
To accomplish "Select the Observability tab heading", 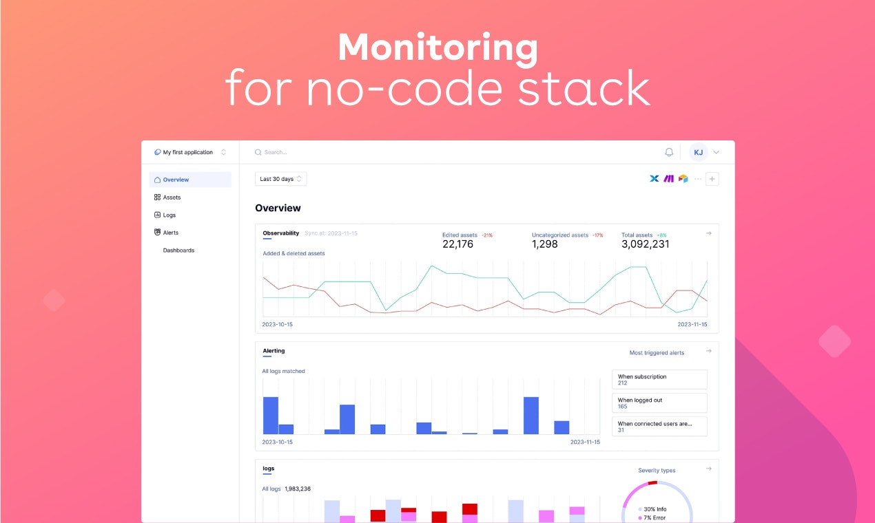I will [281, 233].
